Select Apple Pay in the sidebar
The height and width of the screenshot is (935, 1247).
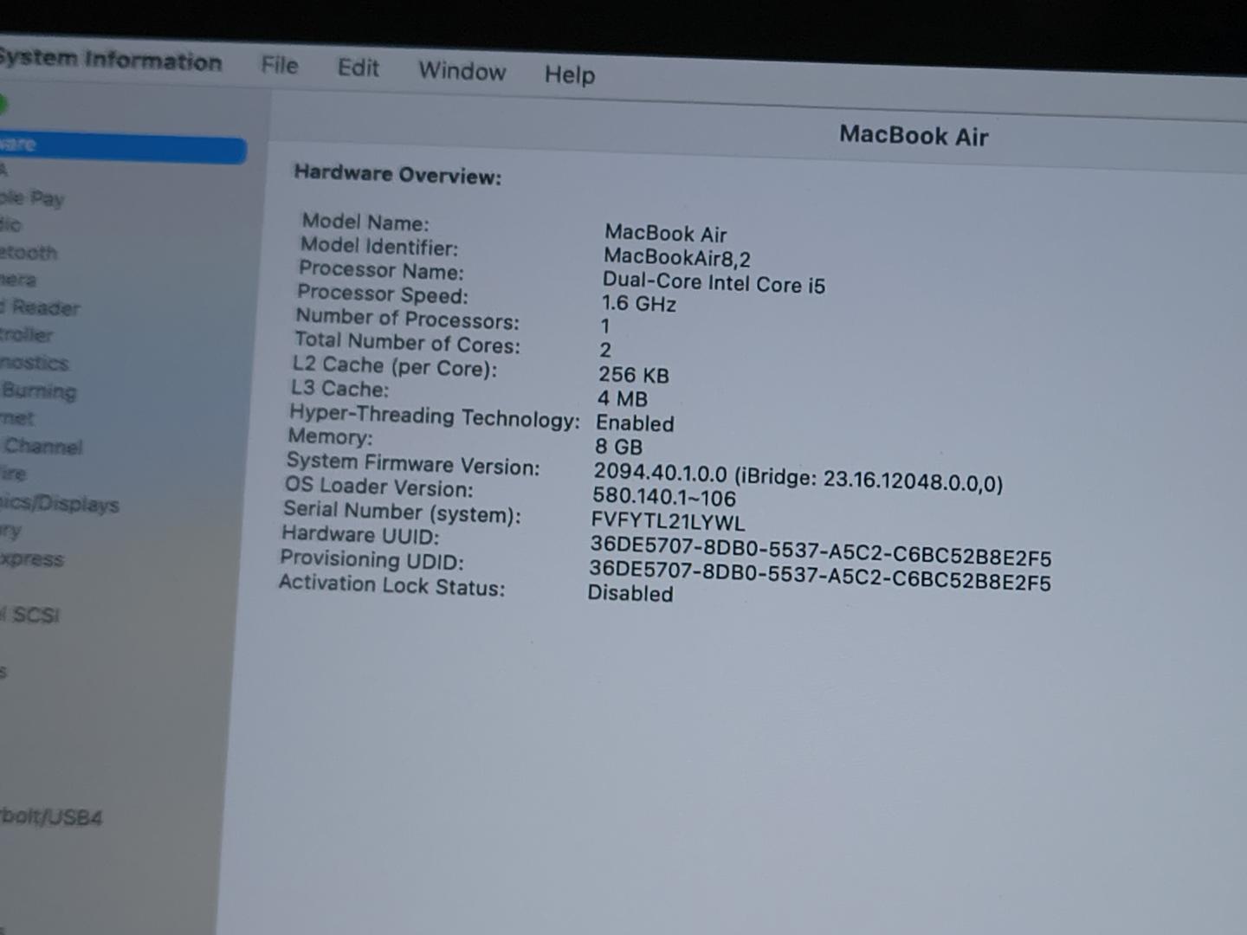pos(32,197)
